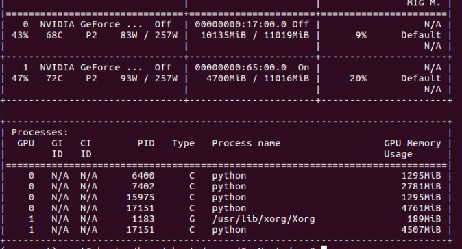The height and width of the screenshot is (249, 462).
Task: Click temperature 72C of GPU 1
Action: [x=54, y=79]
